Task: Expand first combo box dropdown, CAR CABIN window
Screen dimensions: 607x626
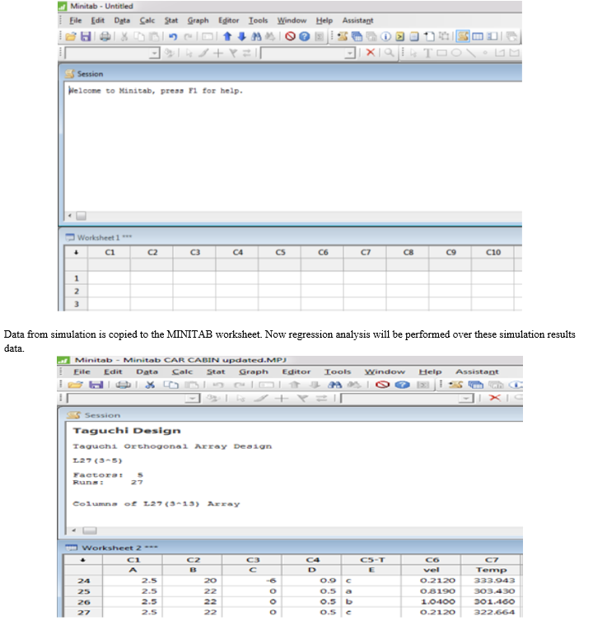Action: click(193, 398)
